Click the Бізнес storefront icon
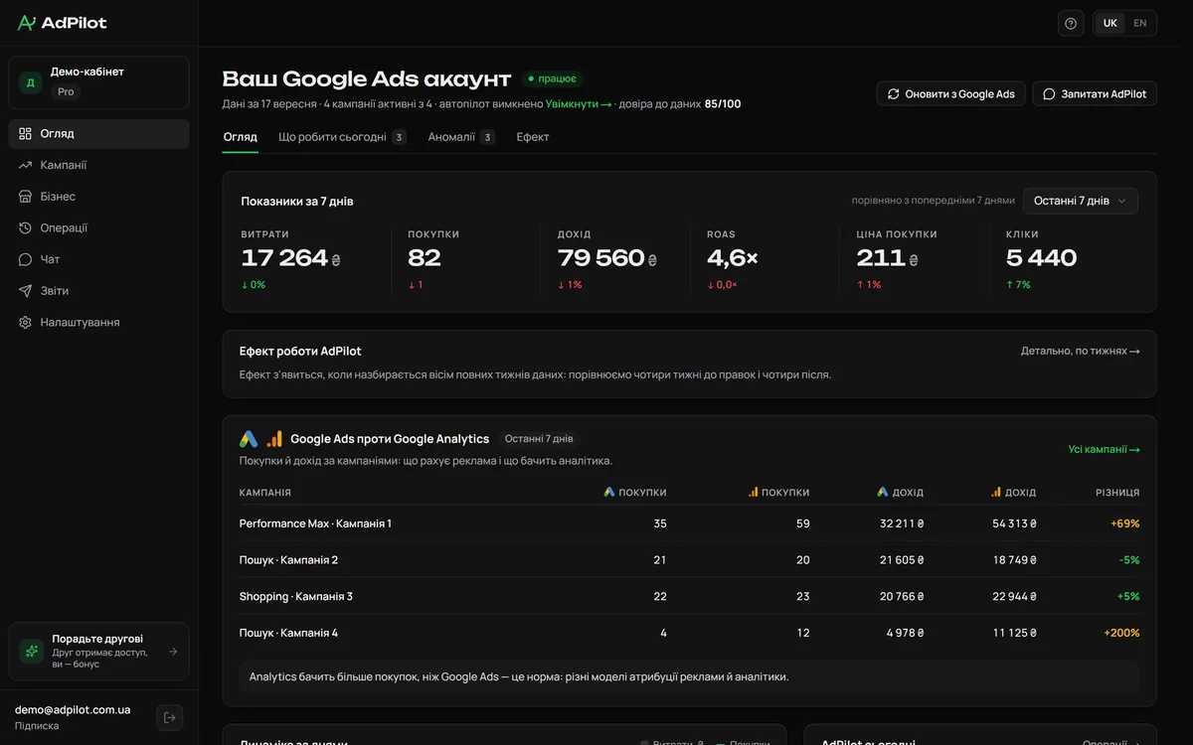Image resolution: width=1193 pixels, height=745 pixels. click(x=26, y=197)
